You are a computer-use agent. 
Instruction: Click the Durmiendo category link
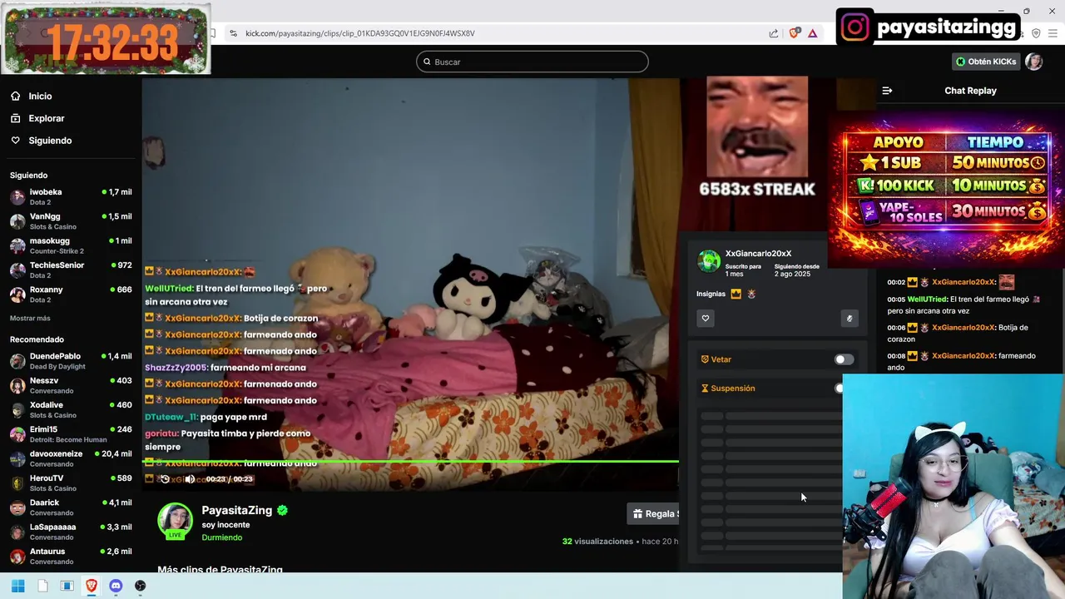(x=222, y=537)
